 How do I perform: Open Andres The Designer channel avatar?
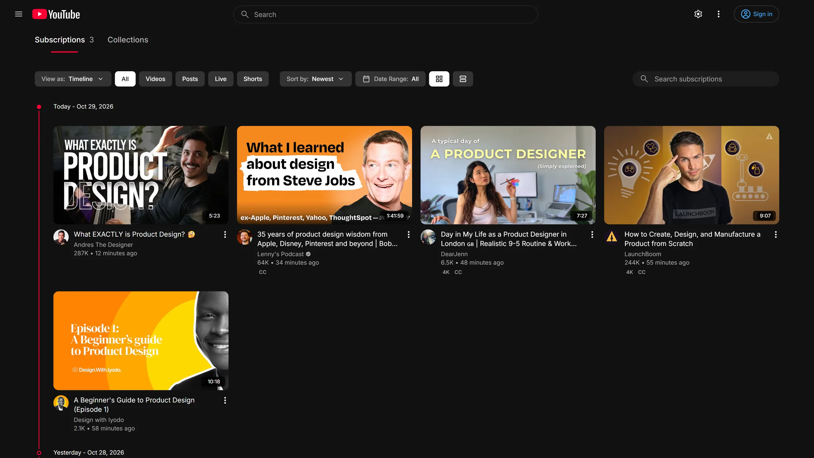61,237
